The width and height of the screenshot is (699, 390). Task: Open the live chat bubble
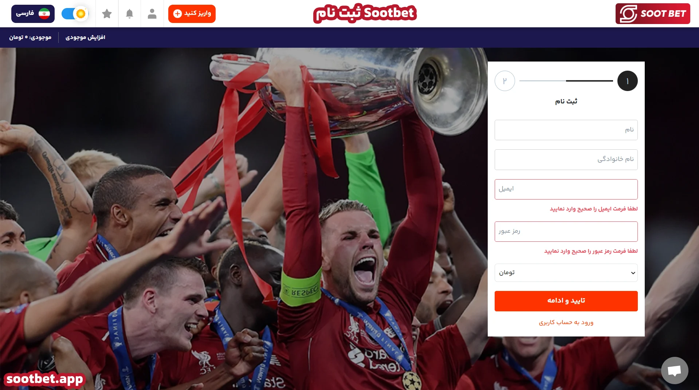click(x=675, y=370)
